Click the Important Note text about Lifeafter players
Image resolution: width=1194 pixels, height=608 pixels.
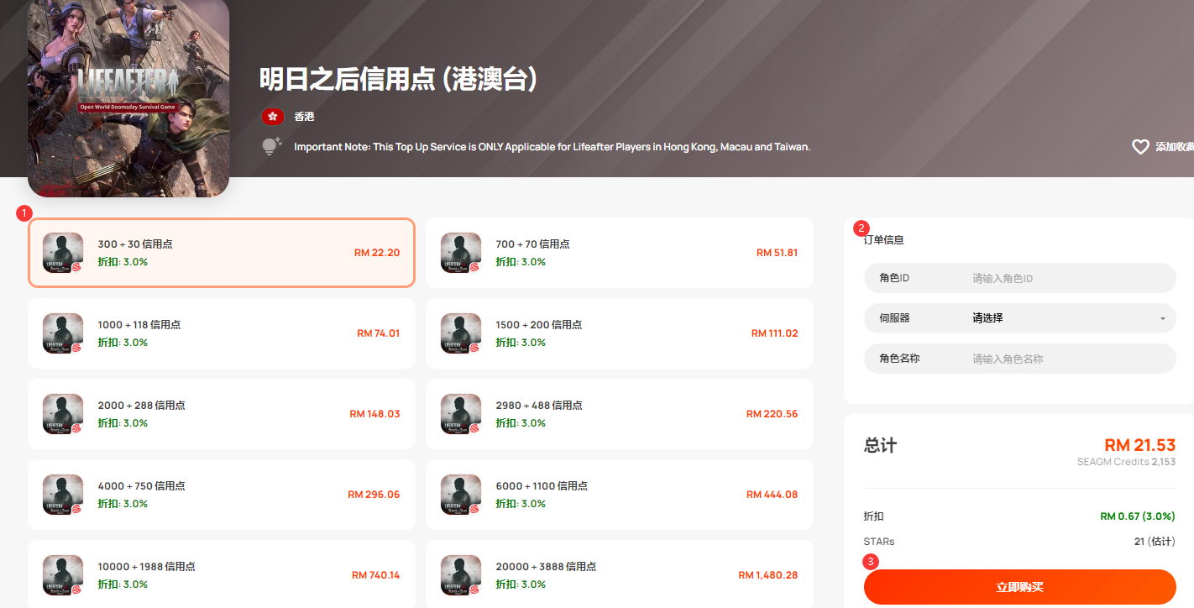[552, 147]
